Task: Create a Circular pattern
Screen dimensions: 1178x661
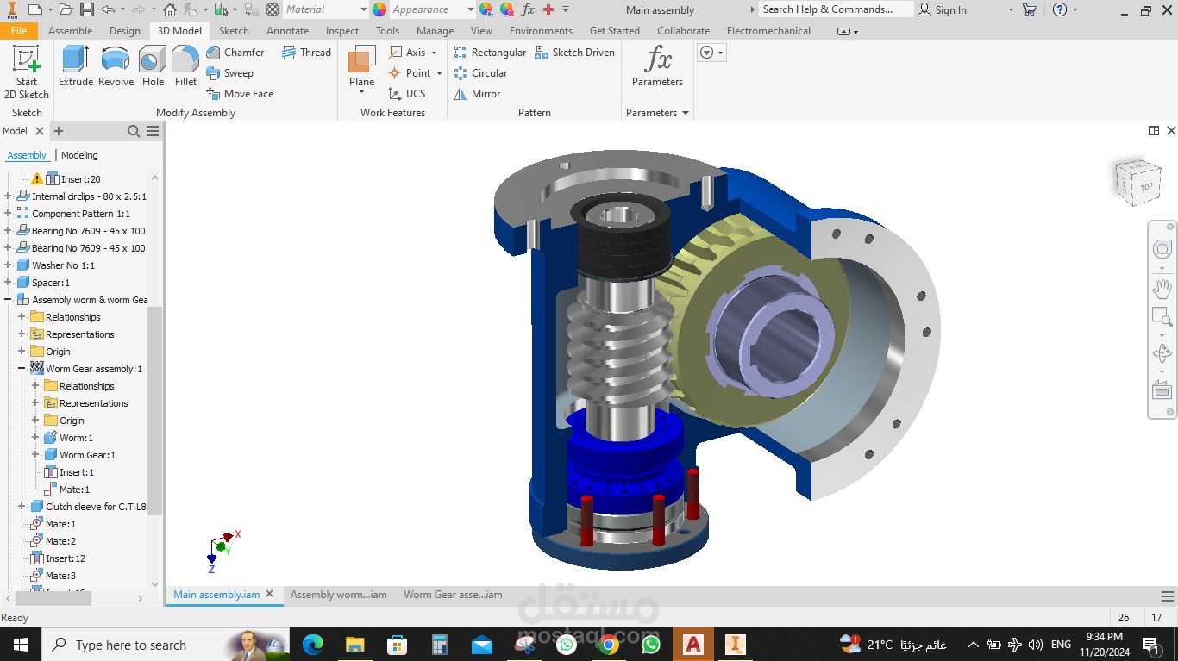Action: click(480, 73)
